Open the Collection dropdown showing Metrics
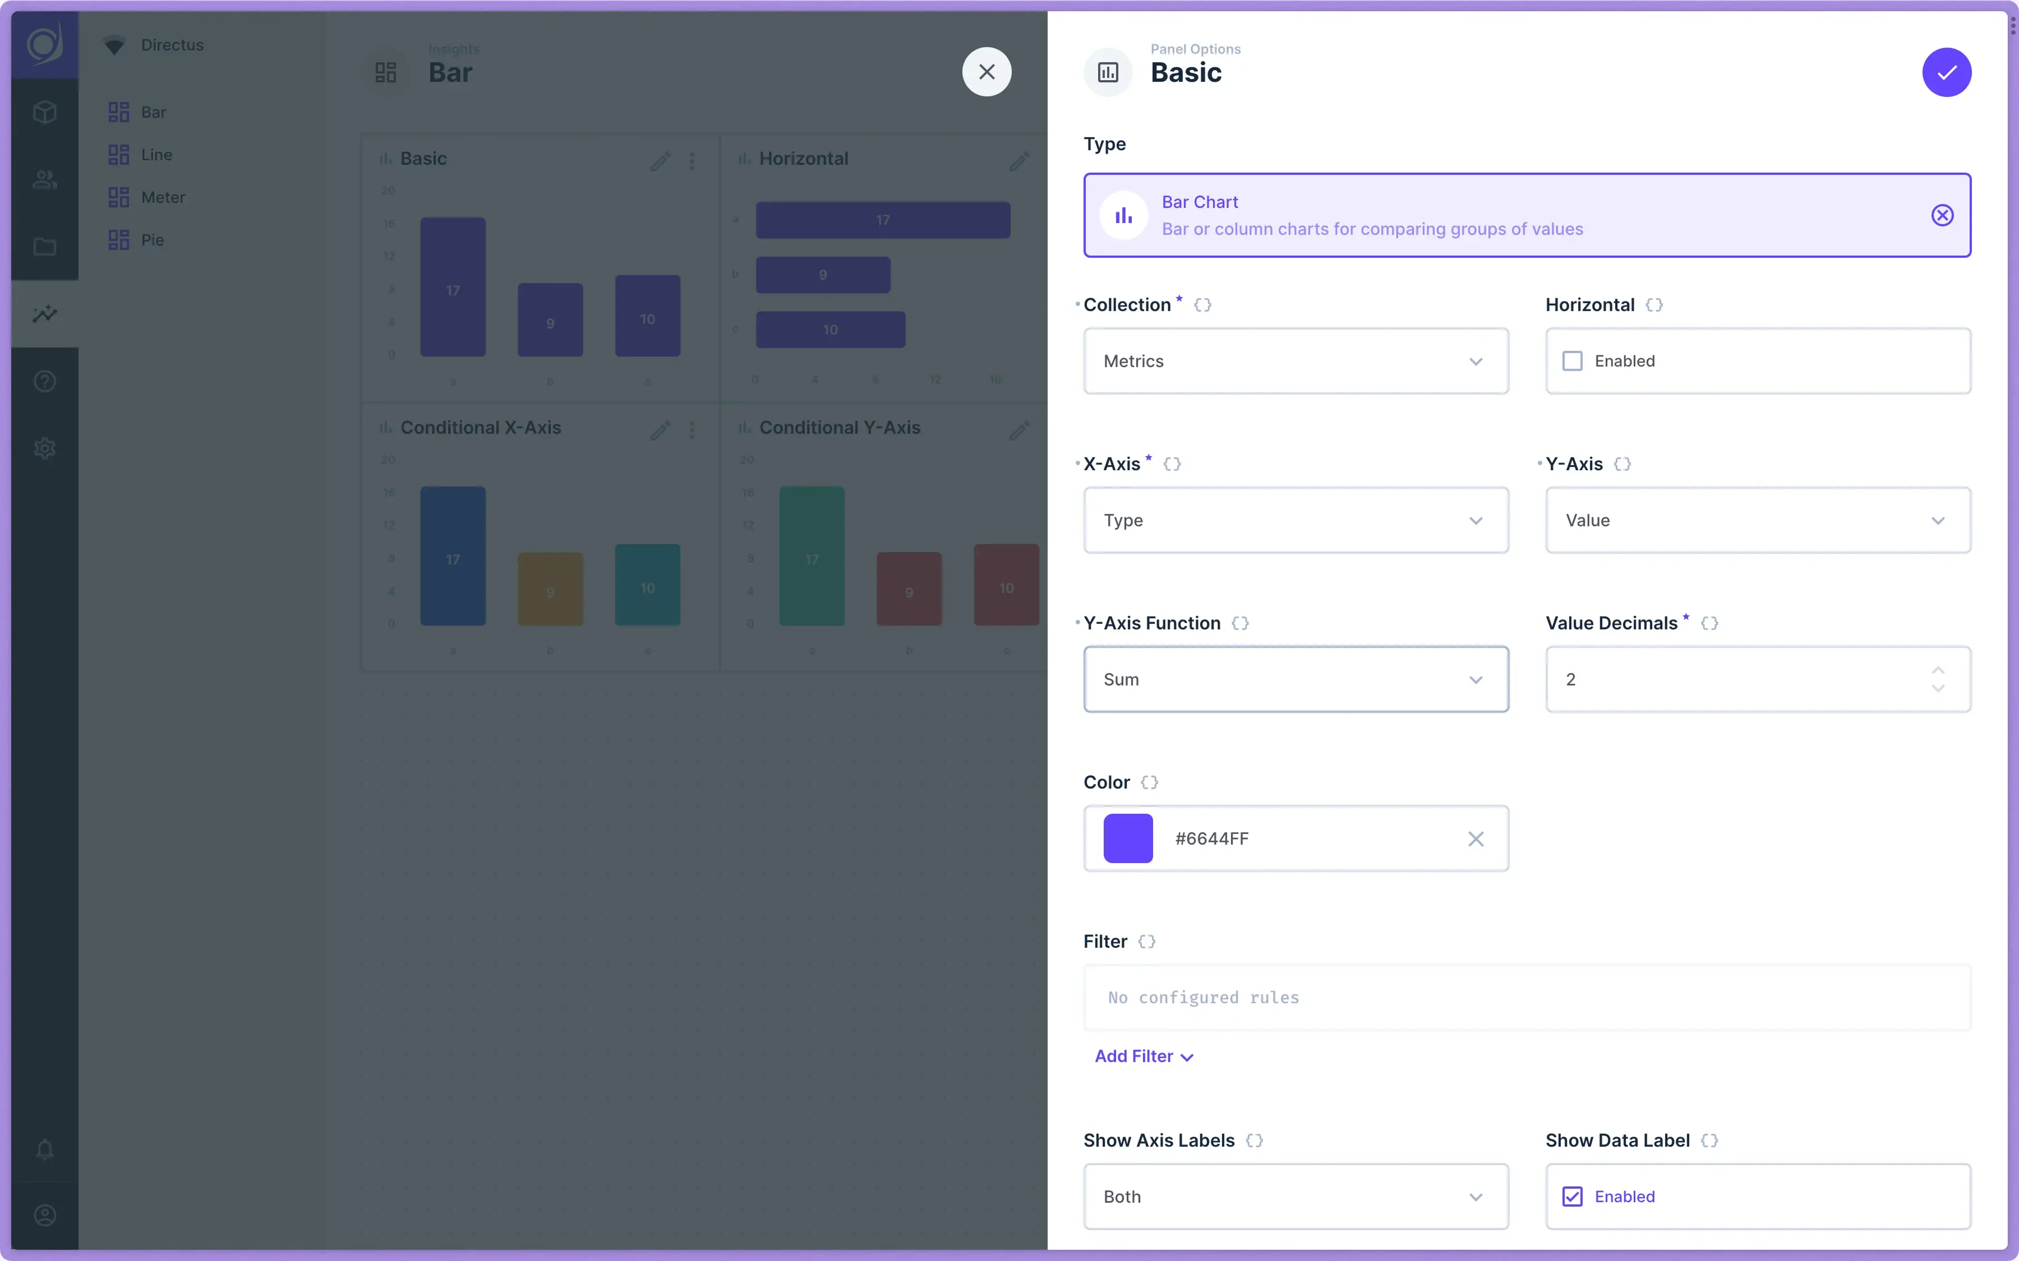2019x1261 pixels. click(x=1296, y=361)
